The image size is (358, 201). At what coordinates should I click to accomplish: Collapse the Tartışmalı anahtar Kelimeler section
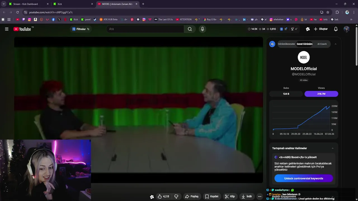click(333, 148)
